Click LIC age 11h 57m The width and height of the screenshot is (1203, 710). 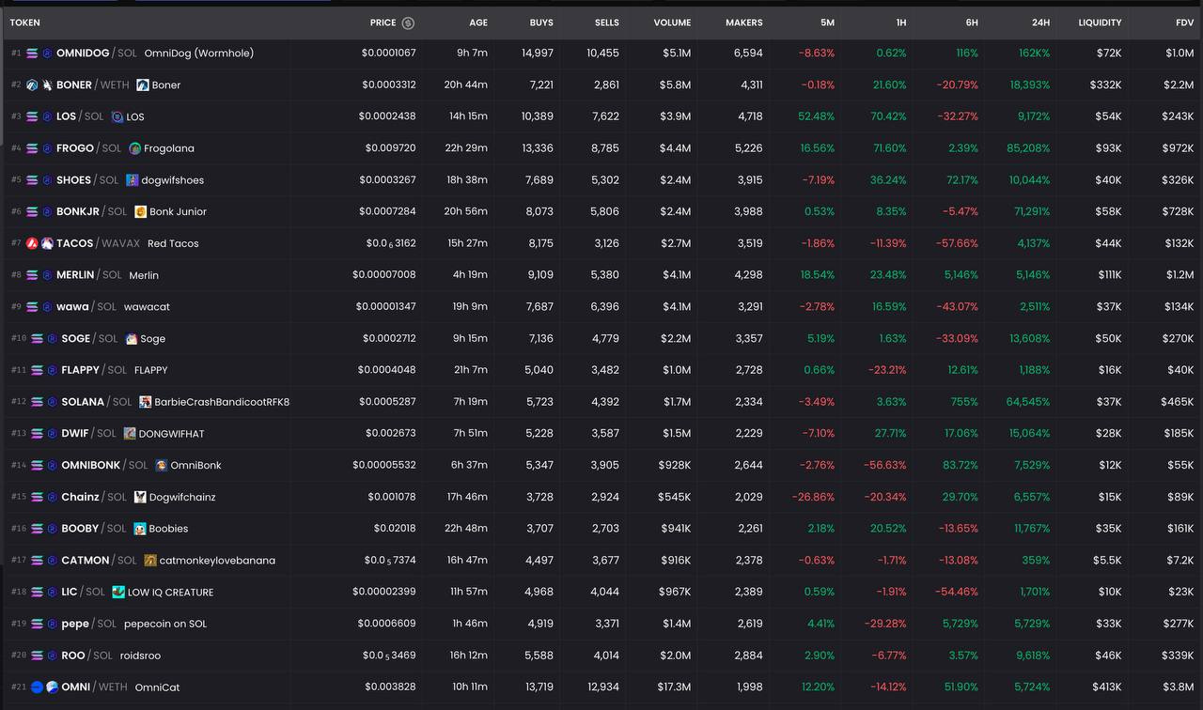click(469, 593)
